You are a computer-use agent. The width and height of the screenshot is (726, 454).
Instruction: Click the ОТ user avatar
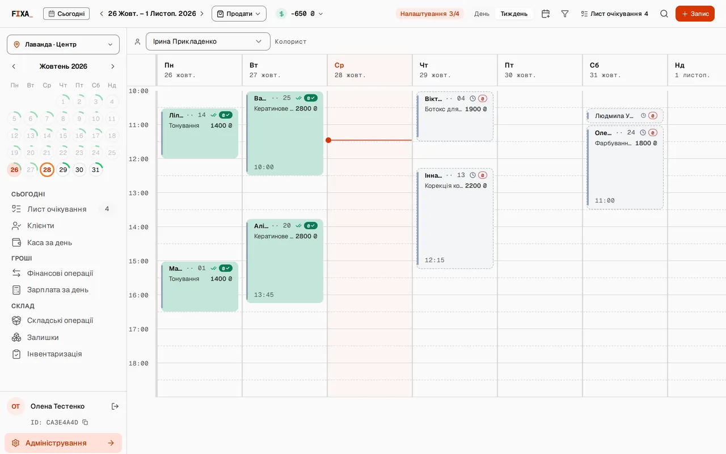tap(16, 406)
